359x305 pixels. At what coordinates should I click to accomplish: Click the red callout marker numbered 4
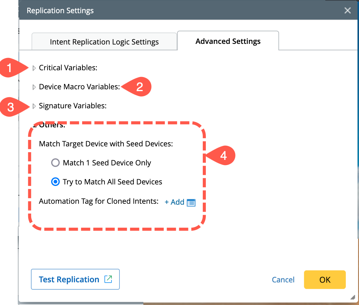coord(223,156)
